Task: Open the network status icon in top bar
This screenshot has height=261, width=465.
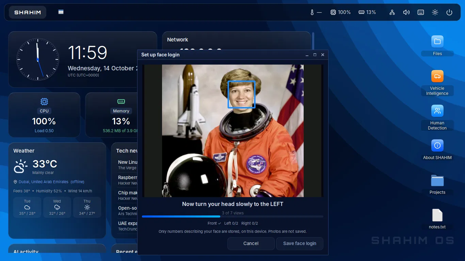Action: pyautogui.click(x=392, y=12)
